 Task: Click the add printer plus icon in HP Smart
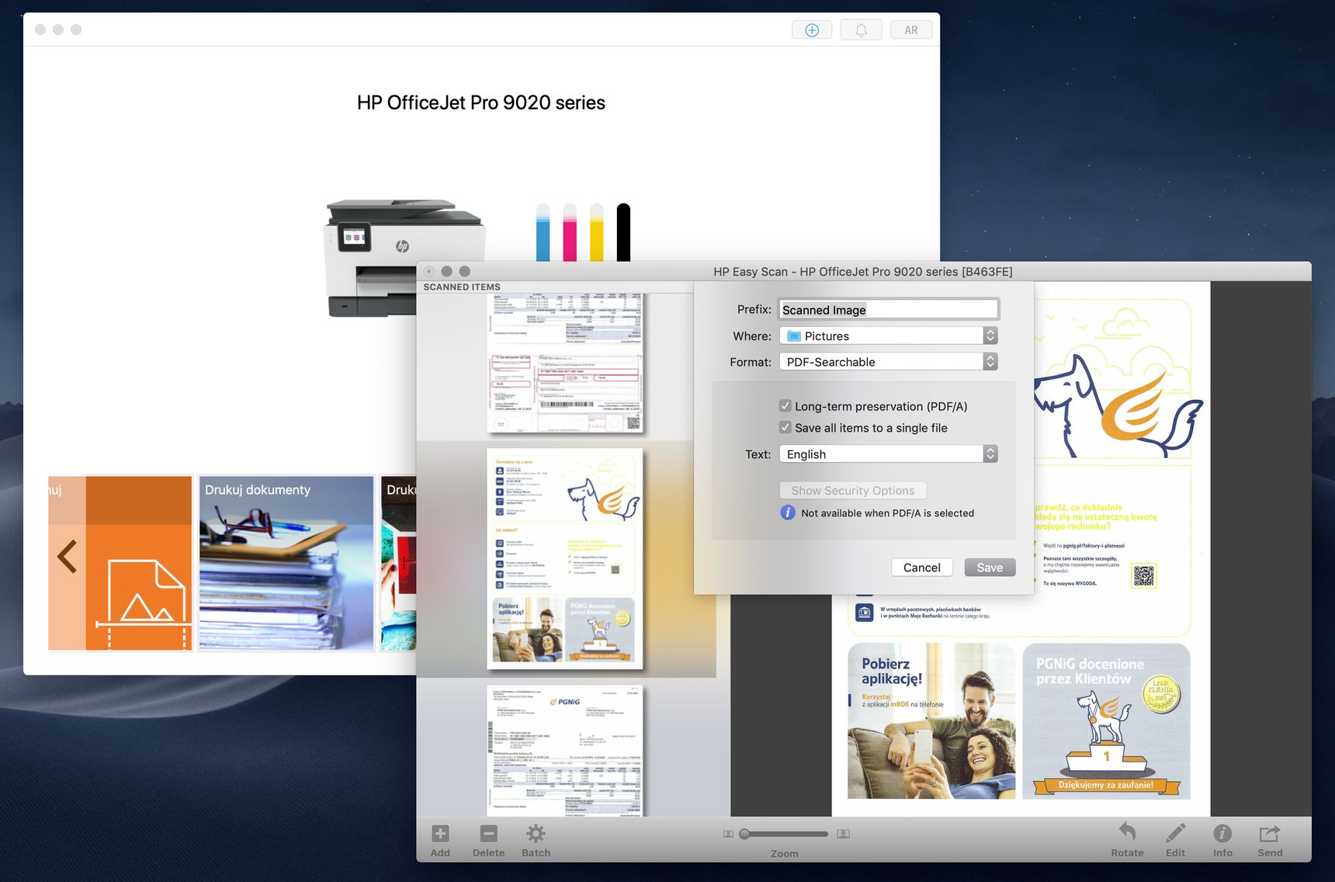click(x=812, y=30)
